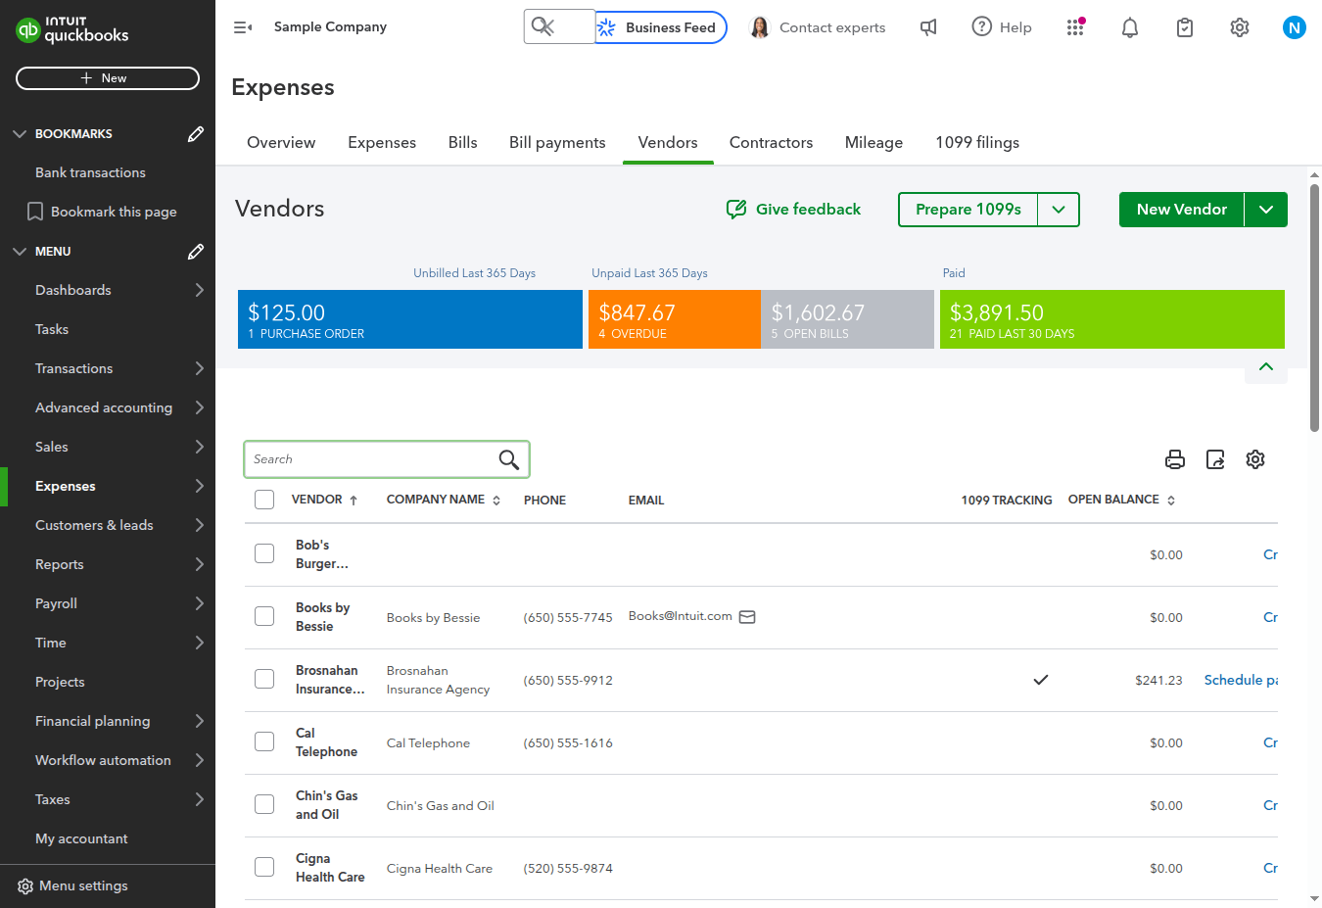Check the Bob's Burger vendor row
The image size is (1322, 908).
(264, 553)
